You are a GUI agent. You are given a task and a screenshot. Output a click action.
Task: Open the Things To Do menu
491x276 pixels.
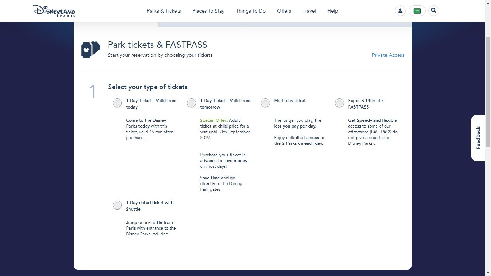click(251, 11)
